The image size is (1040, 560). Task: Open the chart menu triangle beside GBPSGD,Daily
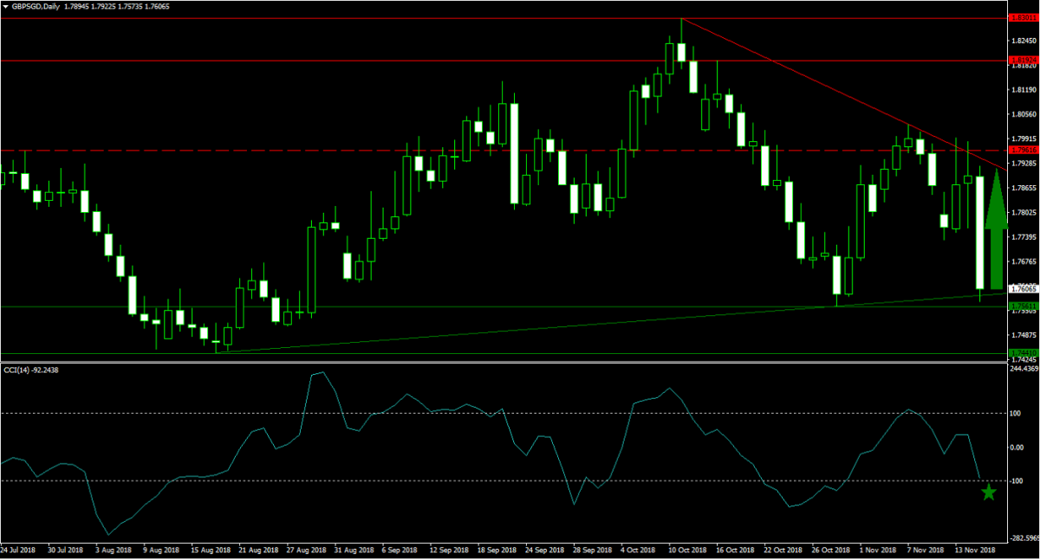point(6,7)
